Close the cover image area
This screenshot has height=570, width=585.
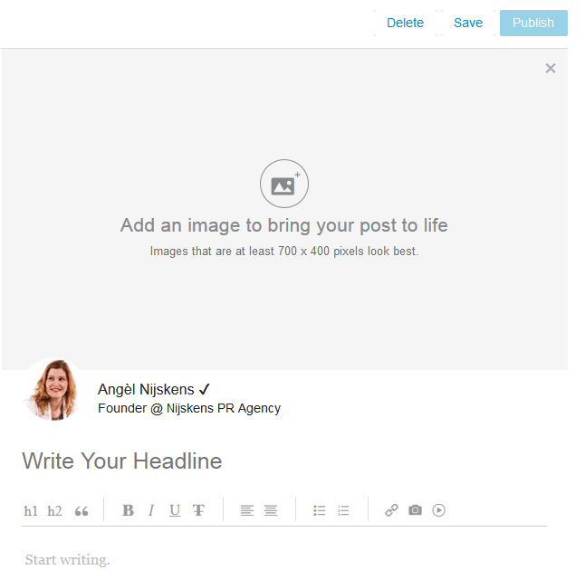coord(551,69)
